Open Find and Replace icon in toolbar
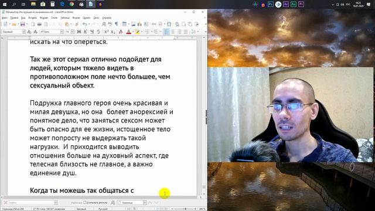The width and height of the screenshot is (375, 211). pyautogui.click(x=104, y=24)
